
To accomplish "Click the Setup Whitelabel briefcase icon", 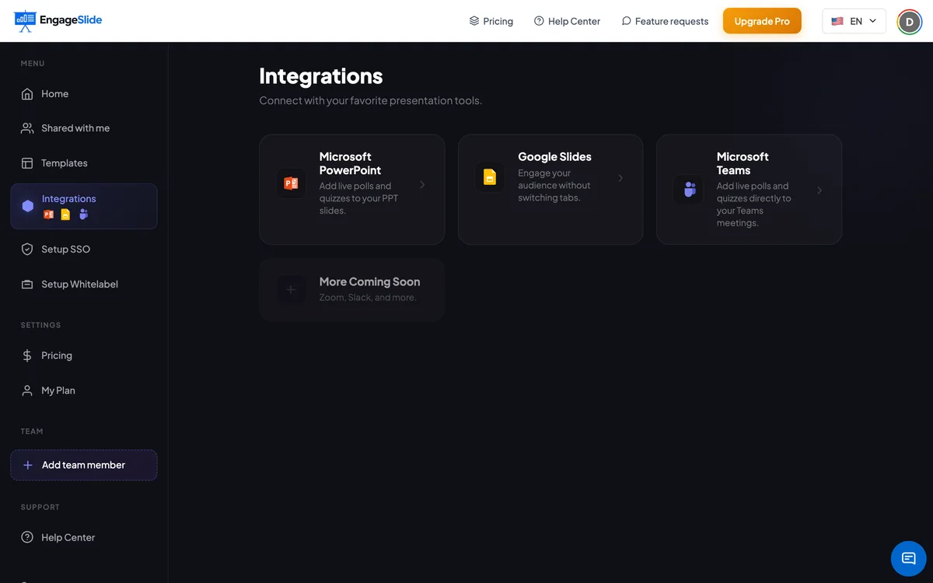I will point(27,285).
